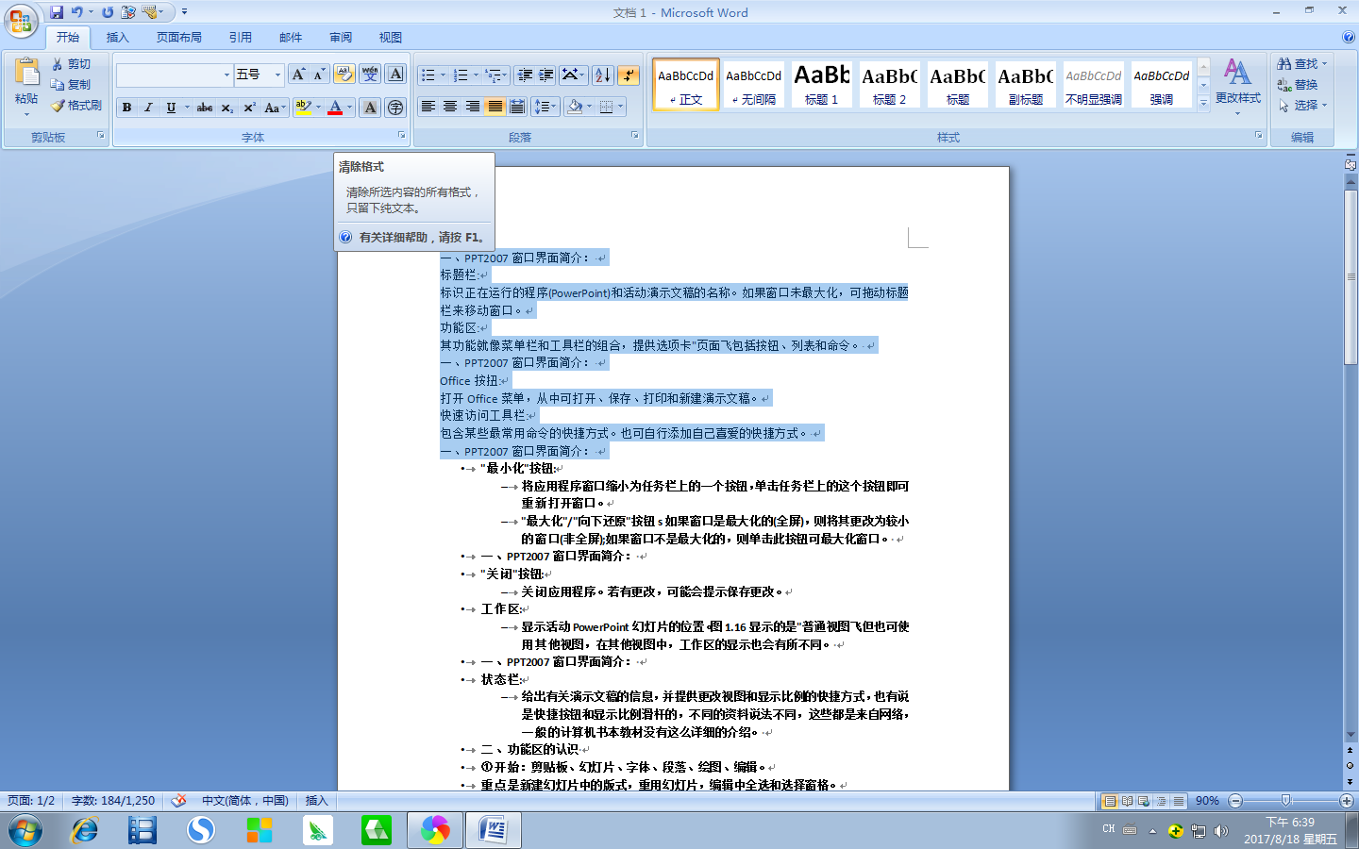Screen dimensions: 1359x849
Task: Expand the Find (查找) dropdown arrow
Action: coord(1325,64)
